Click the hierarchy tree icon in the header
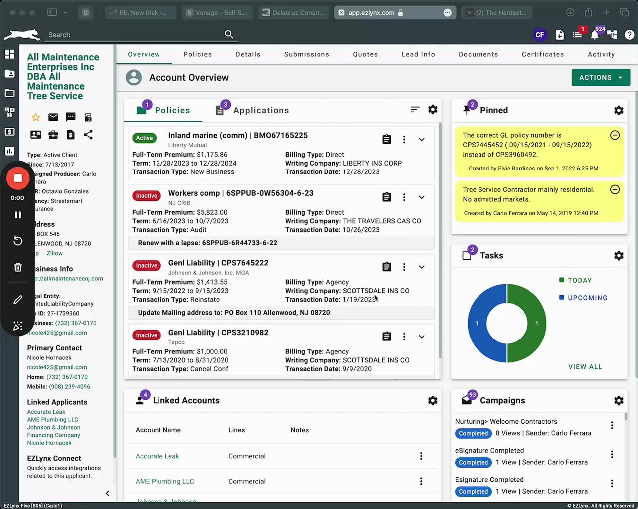Viewport: 638px width, 509px height. click(612, 35)
